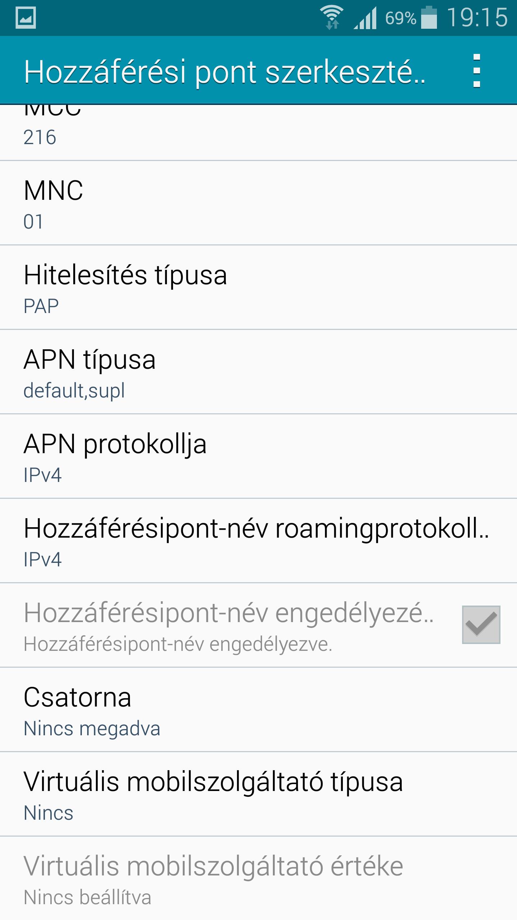Open Hozzáférésipont-név roamingprotokollja selector
The width and height of the screenshot is (517, 920).
[x=258, y=541]
